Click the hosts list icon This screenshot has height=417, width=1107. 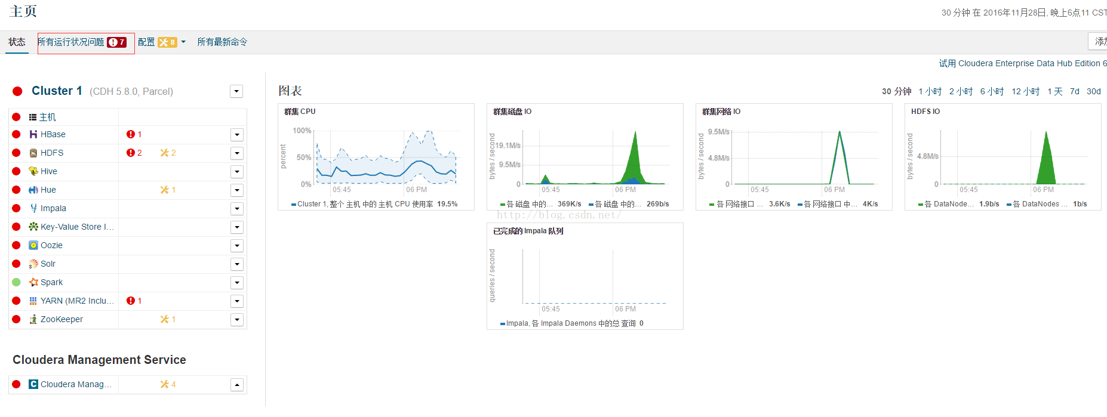(x=33, y=118)
